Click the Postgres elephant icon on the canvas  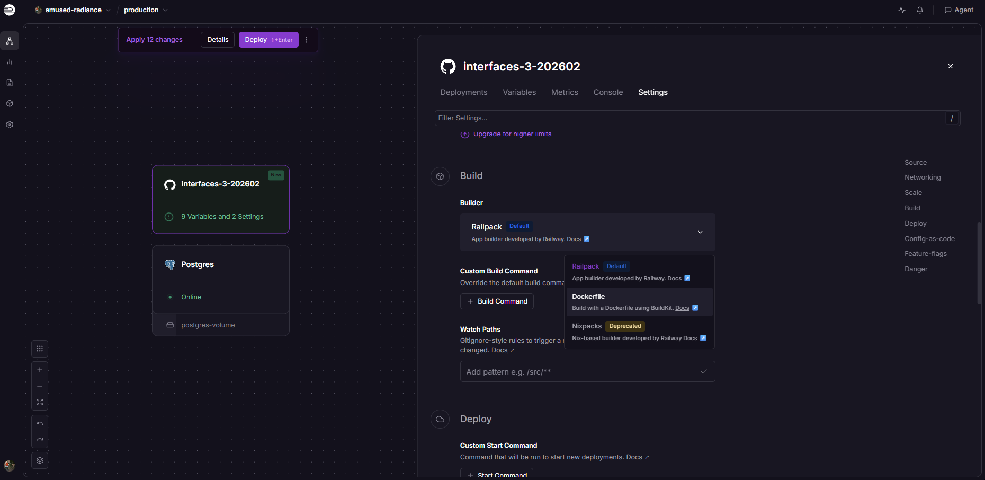point(170,264)
